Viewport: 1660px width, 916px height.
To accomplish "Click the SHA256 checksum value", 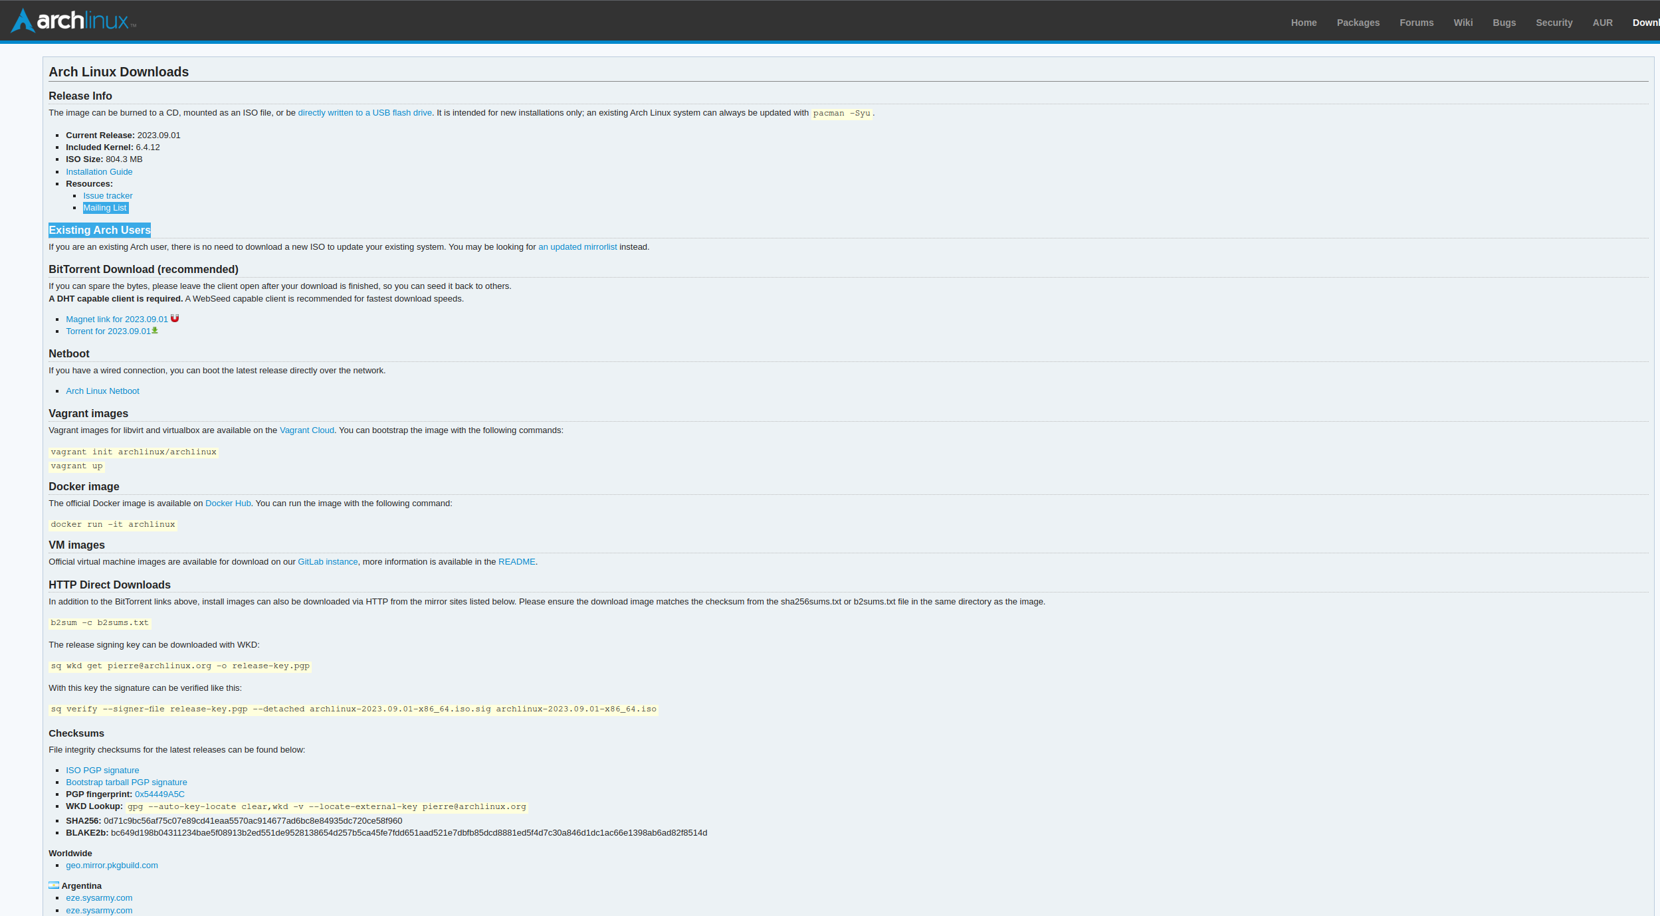I will pos(253,821).
